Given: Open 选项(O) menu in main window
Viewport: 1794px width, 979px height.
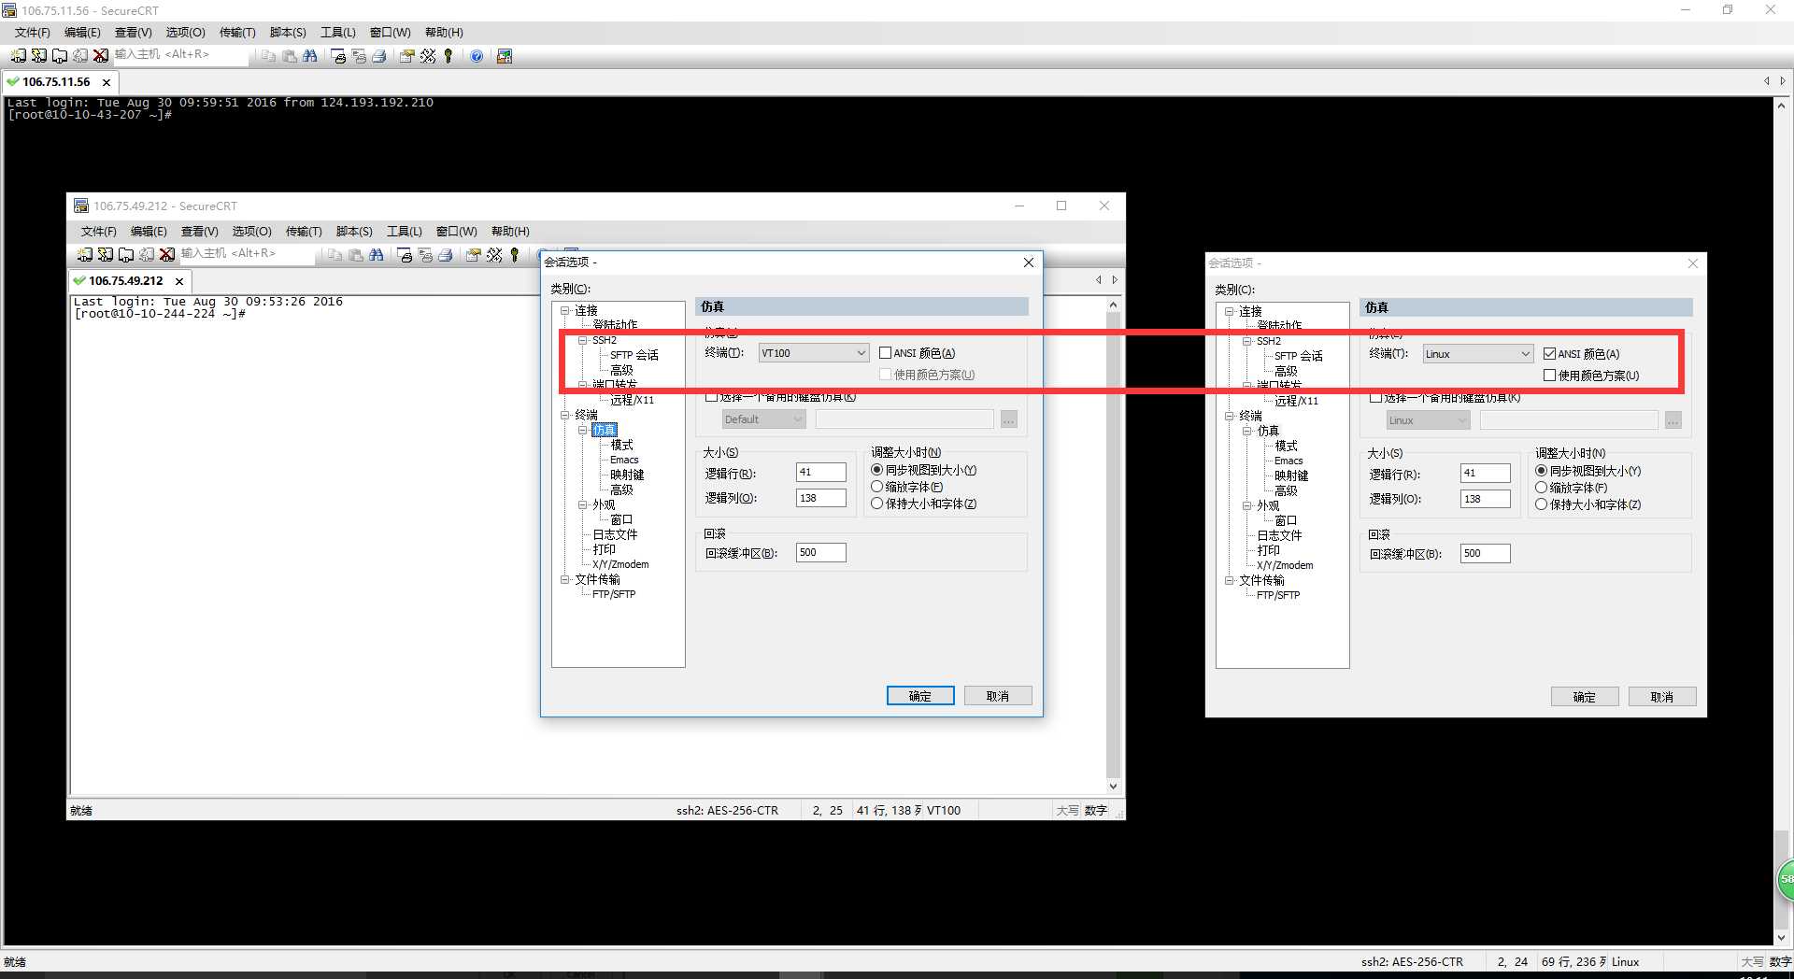Looking at the screenshot, I should coord(185,33).
